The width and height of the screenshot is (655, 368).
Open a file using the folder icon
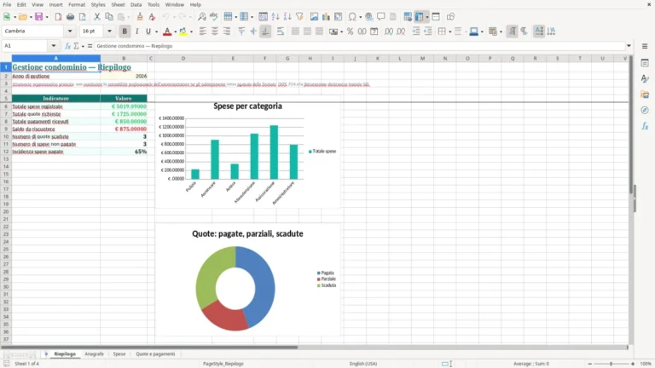pos(22,17)
